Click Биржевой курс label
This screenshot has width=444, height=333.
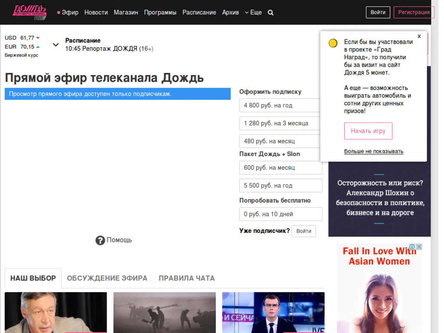21,55
